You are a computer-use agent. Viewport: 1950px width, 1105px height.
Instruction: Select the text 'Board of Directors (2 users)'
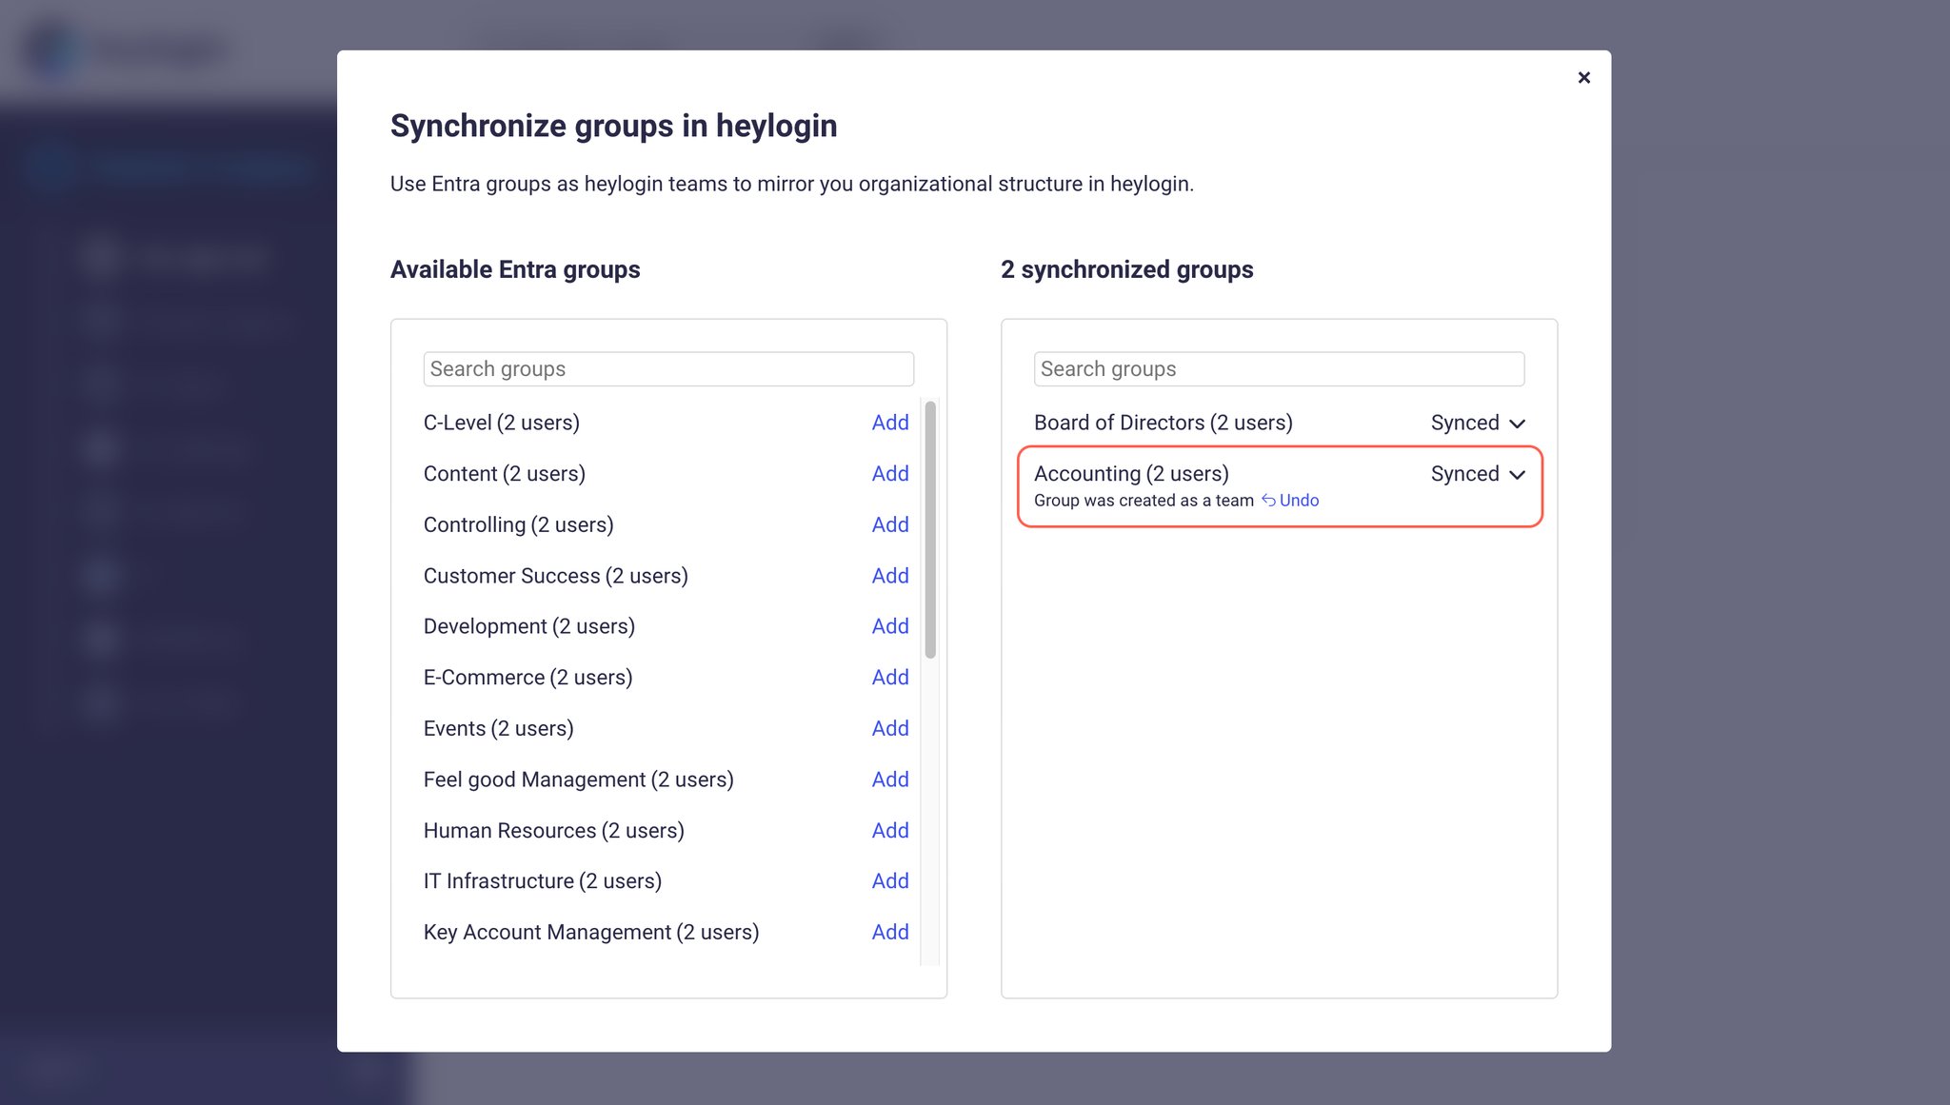[1164, 423]
